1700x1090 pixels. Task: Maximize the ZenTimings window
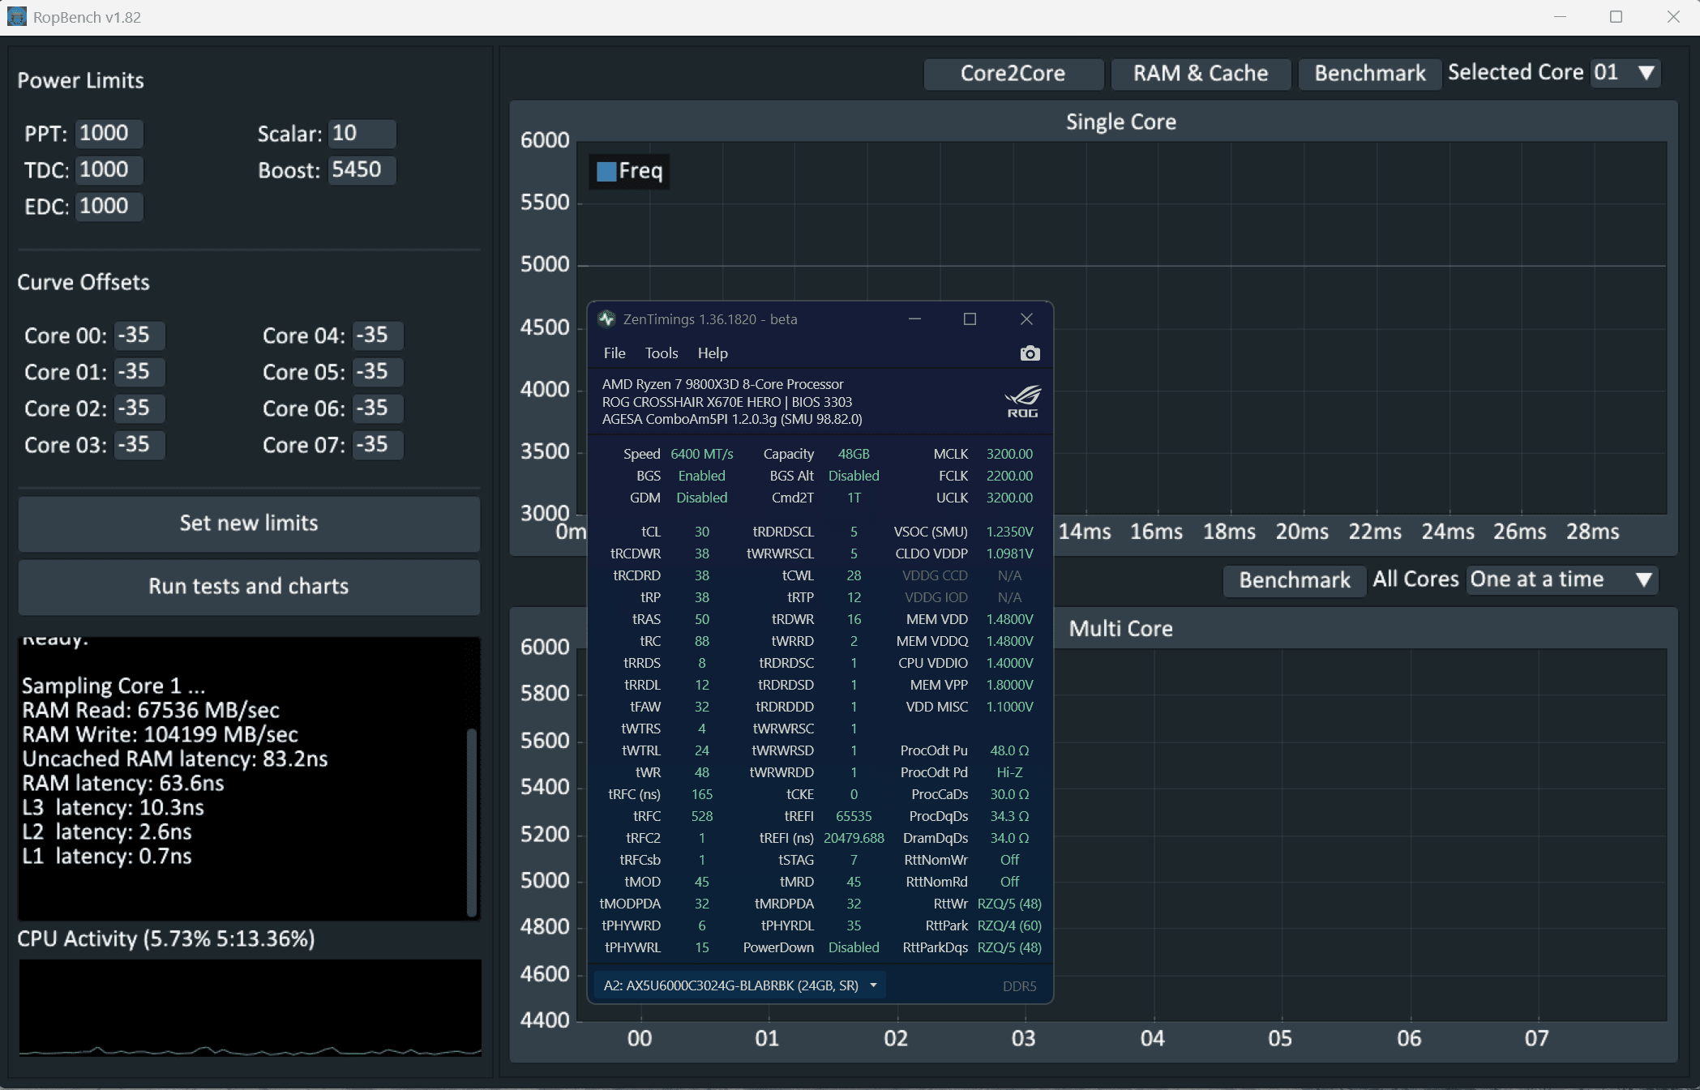tap(970, 319)
